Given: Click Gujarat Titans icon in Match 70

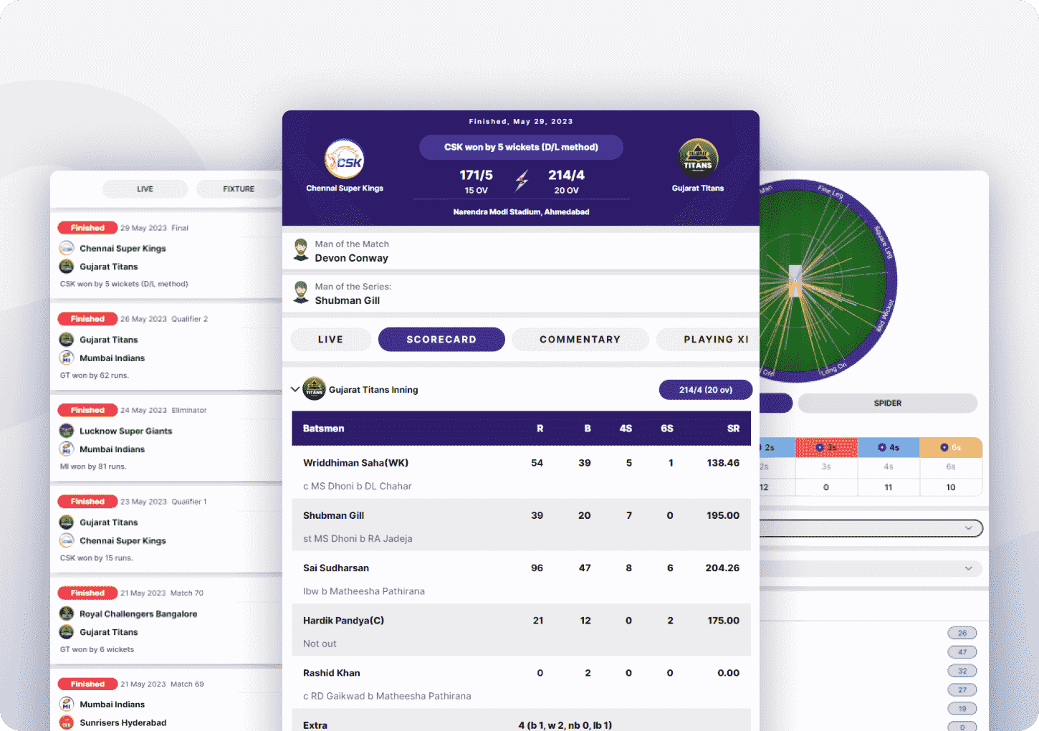Looking at the screenshot, I should coord(67,632).
